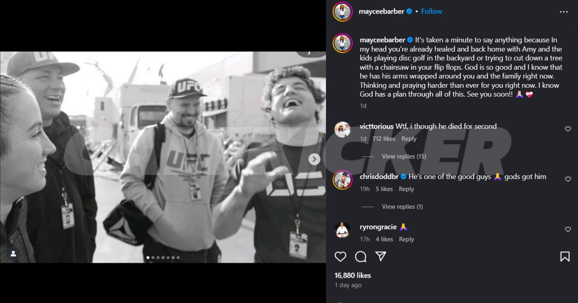This screenshot has width=578, height=303.
Task: Follow mayceebarber
Action: [x=432, y=11]
